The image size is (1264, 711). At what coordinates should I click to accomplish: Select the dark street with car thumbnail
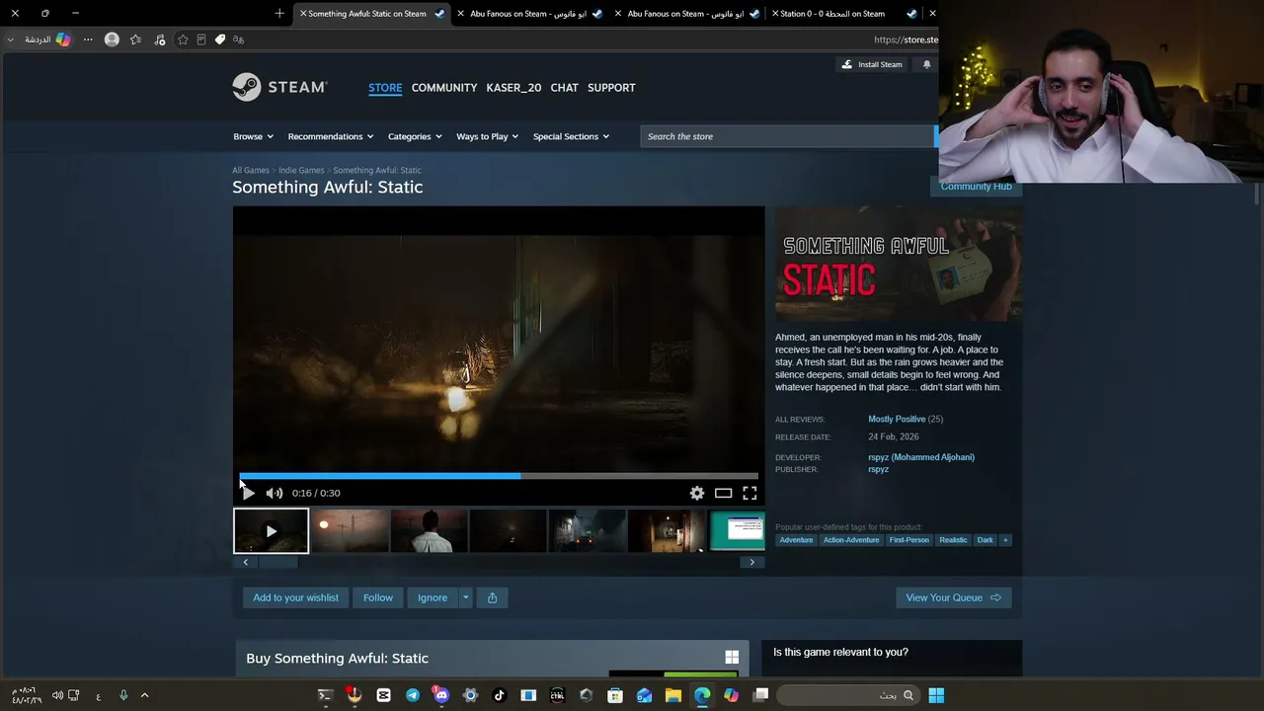pyautogui.click(x=588, y=531)
